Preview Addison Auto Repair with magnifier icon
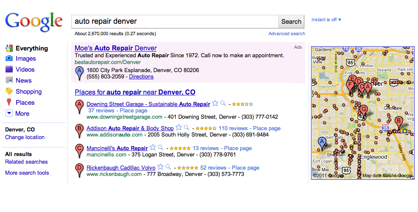The width and height of the screenshot is (418, 212). pos(187,128)
